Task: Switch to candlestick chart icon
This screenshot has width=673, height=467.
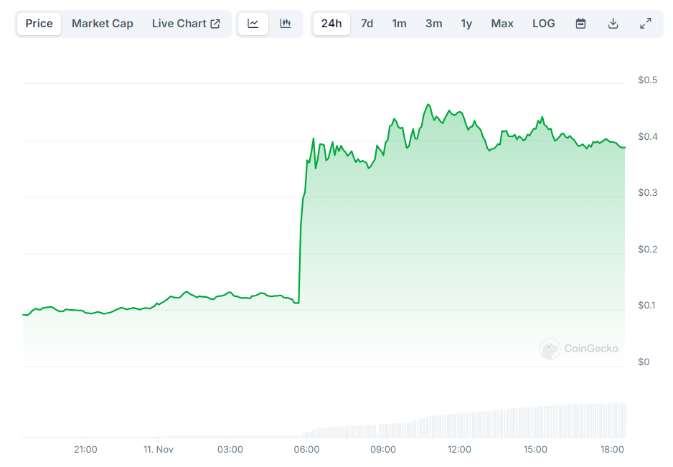Action: (286, 24)
